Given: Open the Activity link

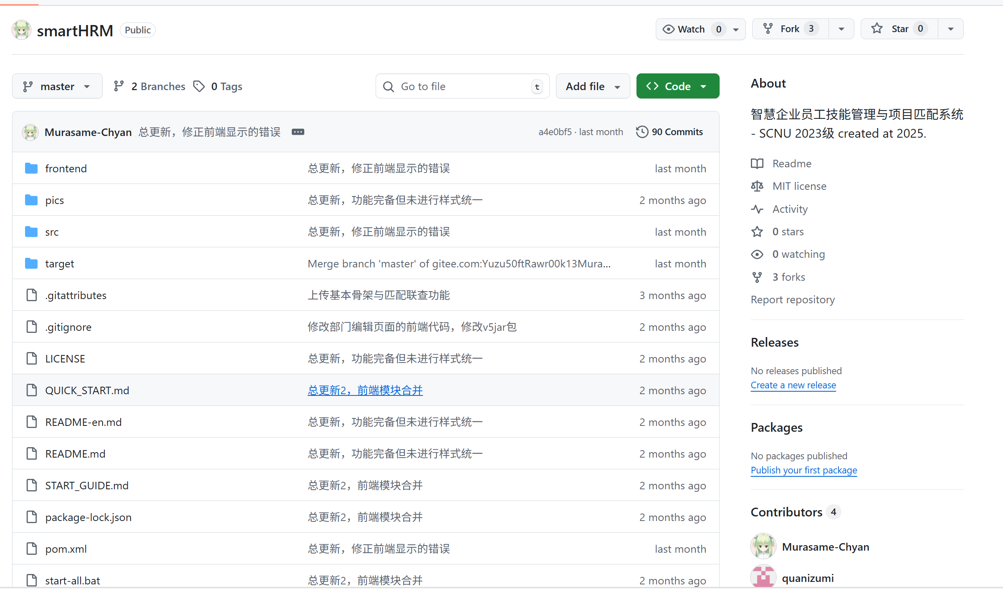Looking at the screenshot, I should pyautogui.click(x=790, y=209).
